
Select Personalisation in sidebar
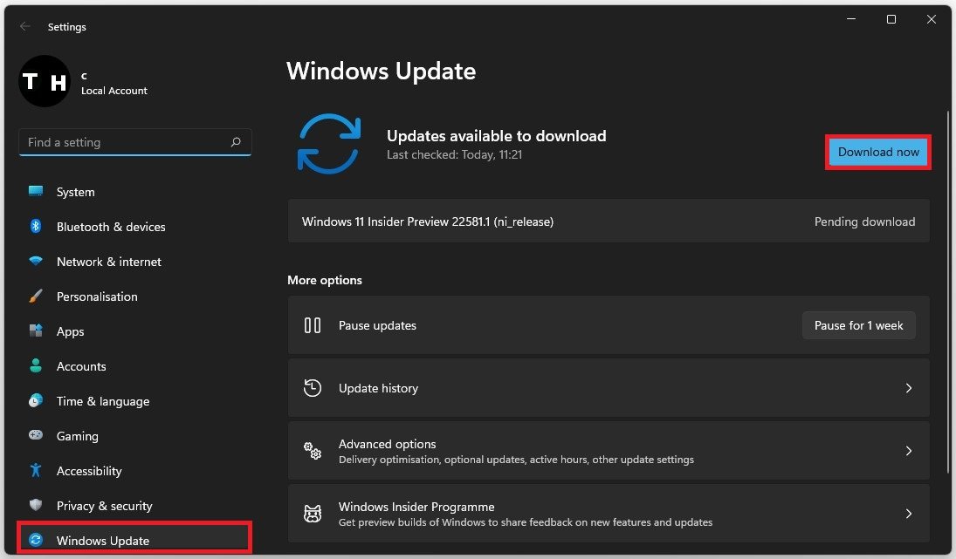click(x=97, y=297)
